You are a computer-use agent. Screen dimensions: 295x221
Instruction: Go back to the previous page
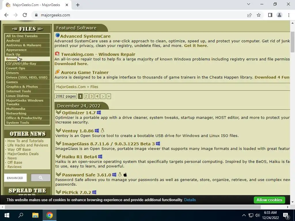tap(6, 15)
